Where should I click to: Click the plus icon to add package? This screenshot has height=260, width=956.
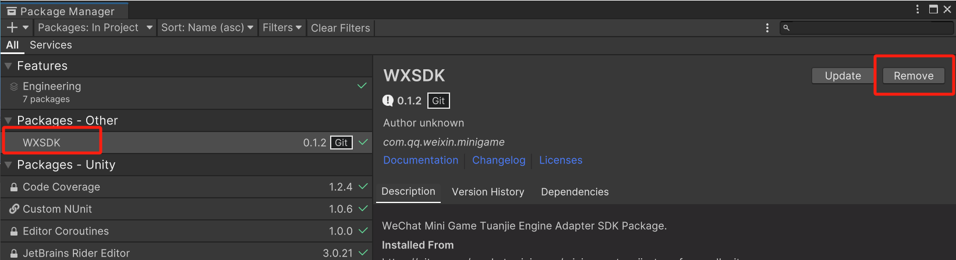point(12,27)
